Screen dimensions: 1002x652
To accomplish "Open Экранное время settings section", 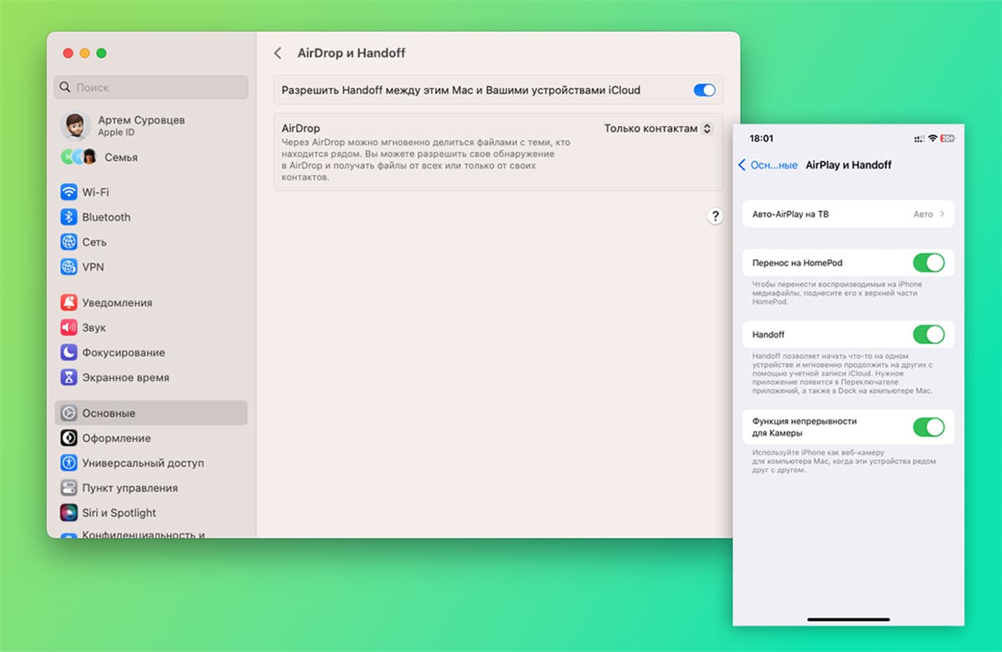I will [x=151, y=377].
